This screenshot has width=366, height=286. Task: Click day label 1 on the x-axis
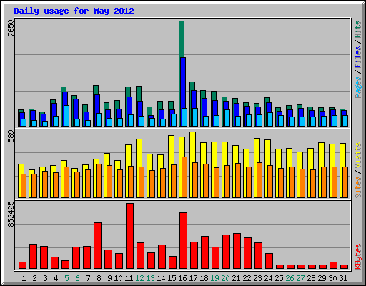point(24,278)
